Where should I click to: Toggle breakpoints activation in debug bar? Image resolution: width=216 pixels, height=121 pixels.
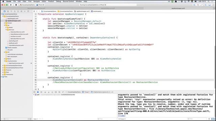coord(38,92)
